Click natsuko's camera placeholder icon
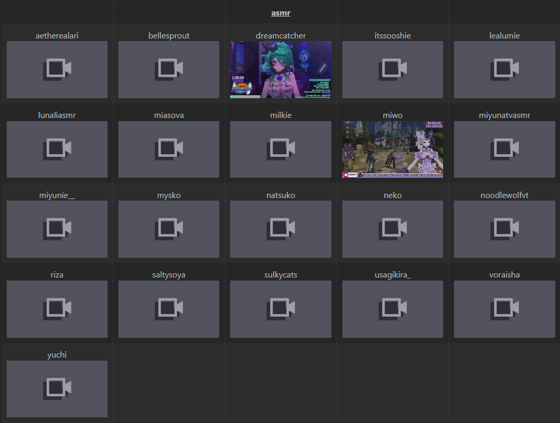The width and height of the screenshot is (560, 423). point(281,229)
